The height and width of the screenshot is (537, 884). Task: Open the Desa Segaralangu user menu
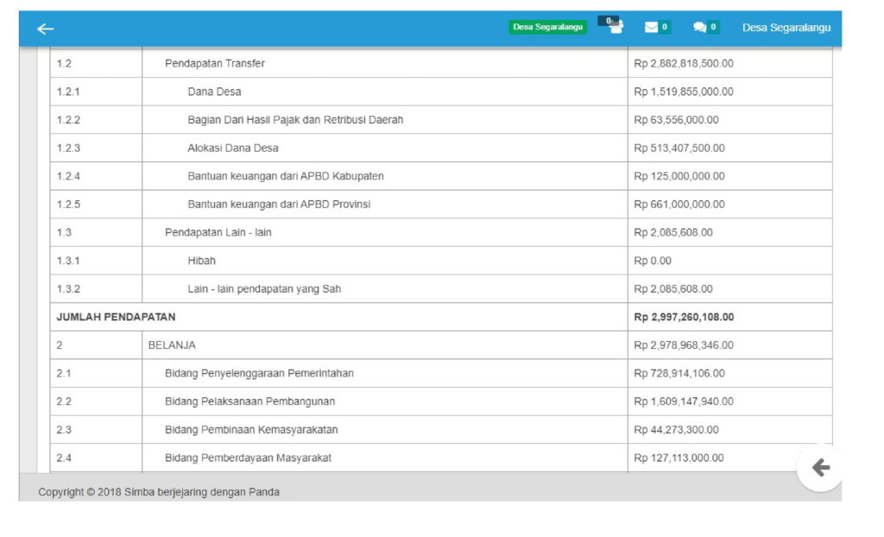(x=786, y=28)
